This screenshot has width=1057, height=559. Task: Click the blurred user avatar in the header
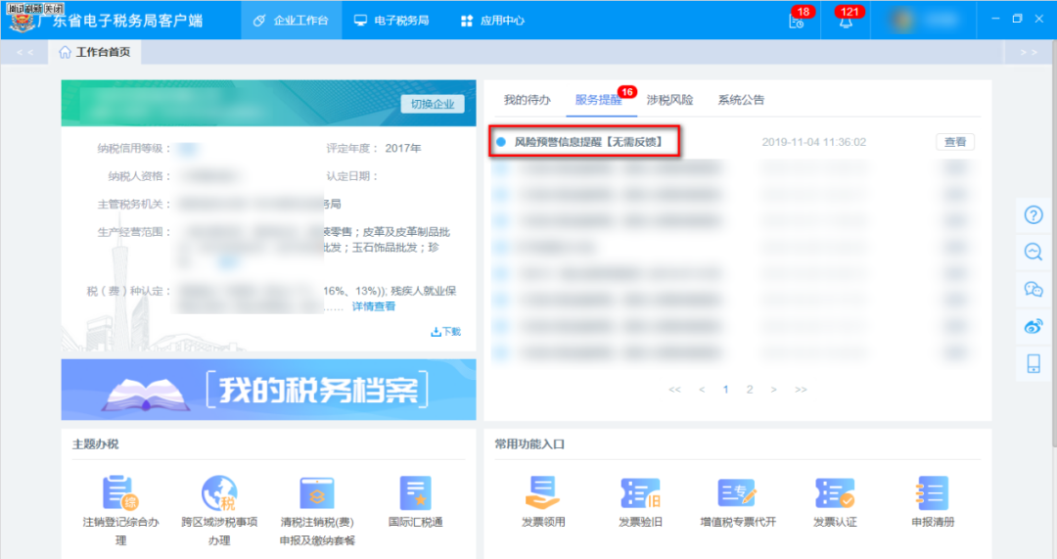point(903,20)
